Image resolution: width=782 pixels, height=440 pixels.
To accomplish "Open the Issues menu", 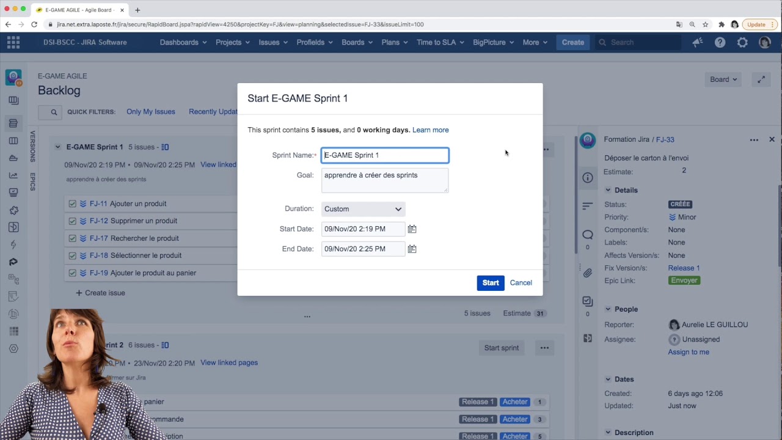I will (x=274, y=42).
